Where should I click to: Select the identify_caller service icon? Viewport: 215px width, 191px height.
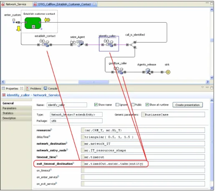pos(110,44)
